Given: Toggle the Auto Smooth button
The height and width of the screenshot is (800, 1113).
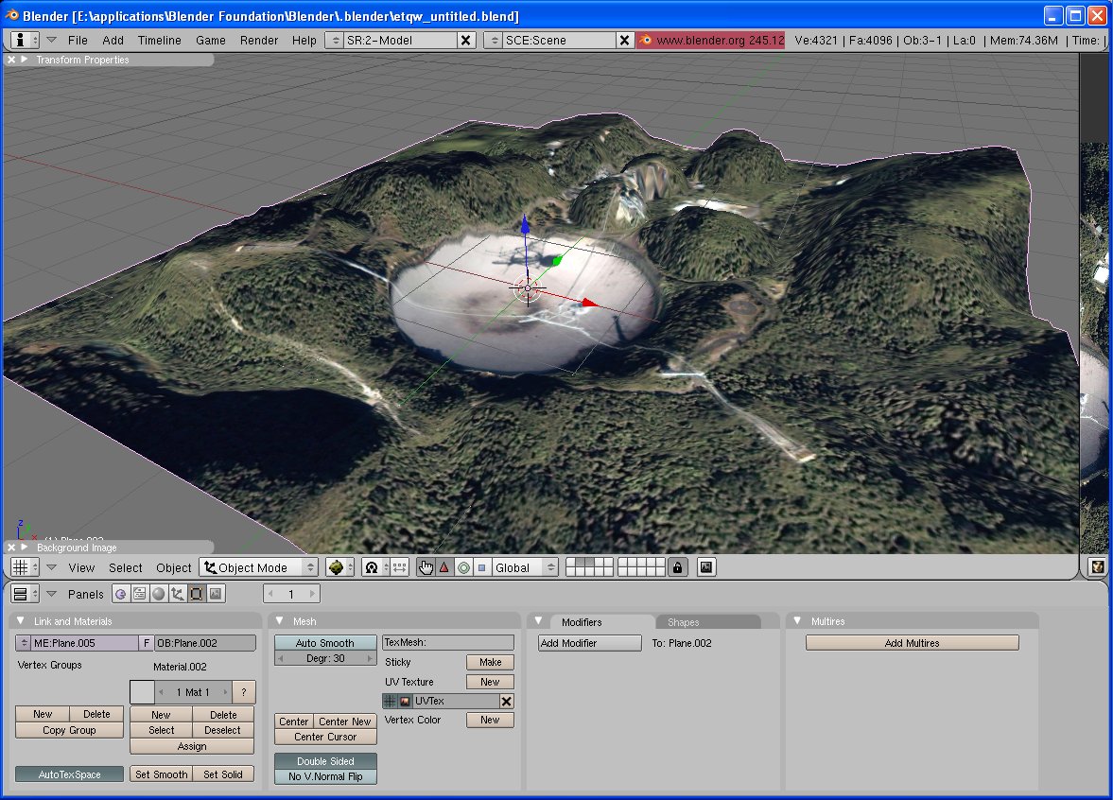Looking at the screenshot, I should tap(324, 643).
